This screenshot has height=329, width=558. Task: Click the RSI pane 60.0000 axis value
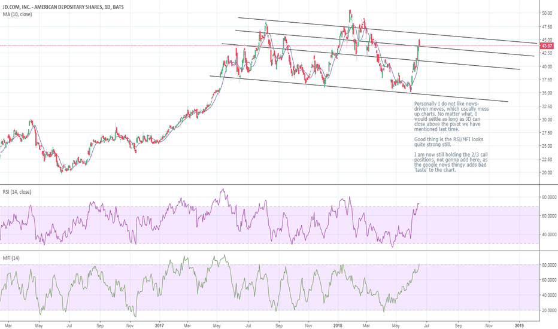(549, 216)
